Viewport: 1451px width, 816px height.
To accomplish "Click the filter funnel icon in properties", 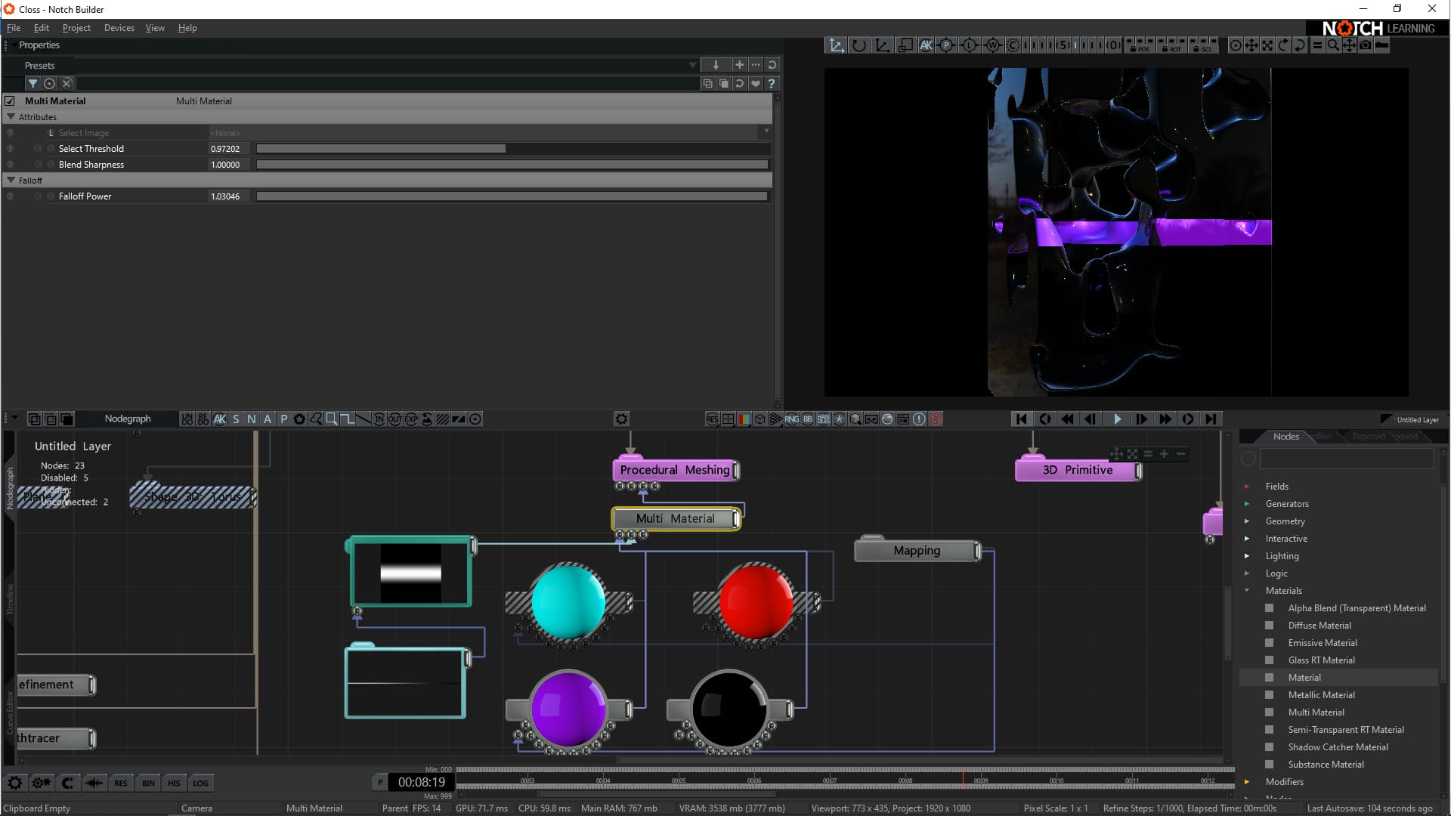I will [x=33, y=84].
